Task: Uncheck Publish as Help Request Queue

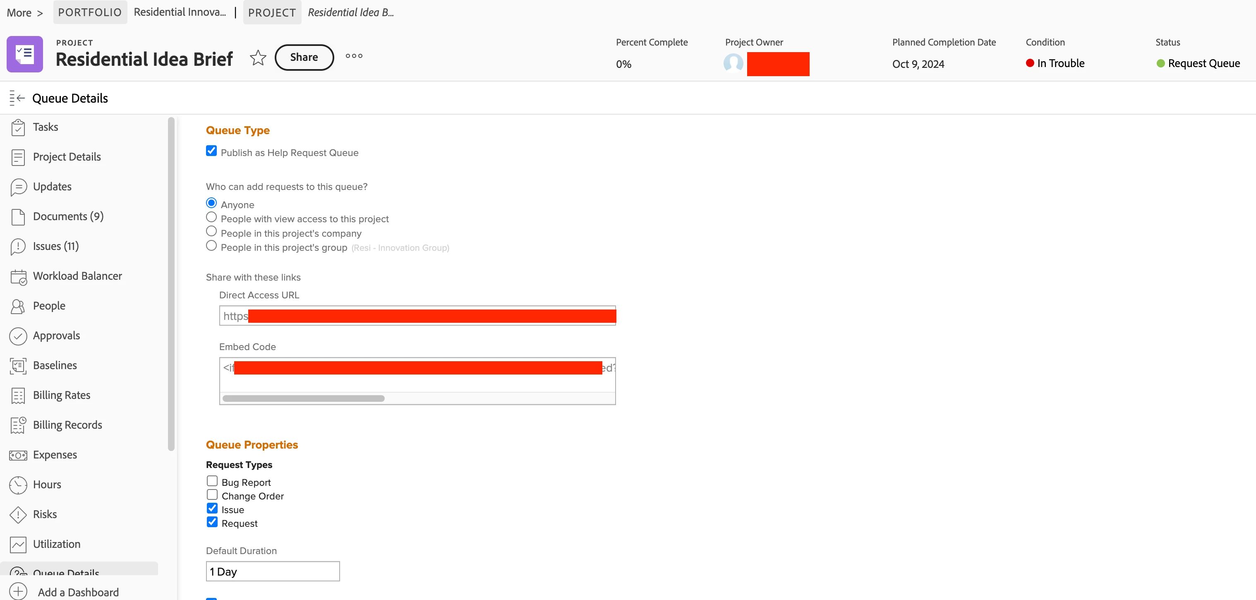Action: pyautogui.click(x=211, y=151)
